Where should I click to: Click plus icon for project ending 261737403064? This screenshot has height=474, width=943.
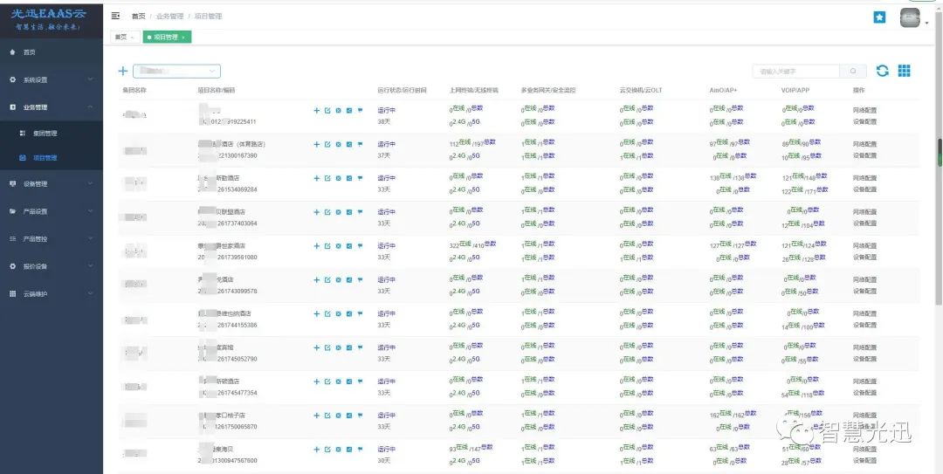tap(317, 212)
